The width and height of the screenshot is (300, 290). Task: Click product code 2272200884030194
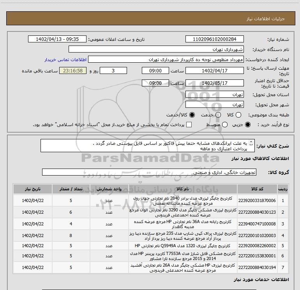point(257,267)
